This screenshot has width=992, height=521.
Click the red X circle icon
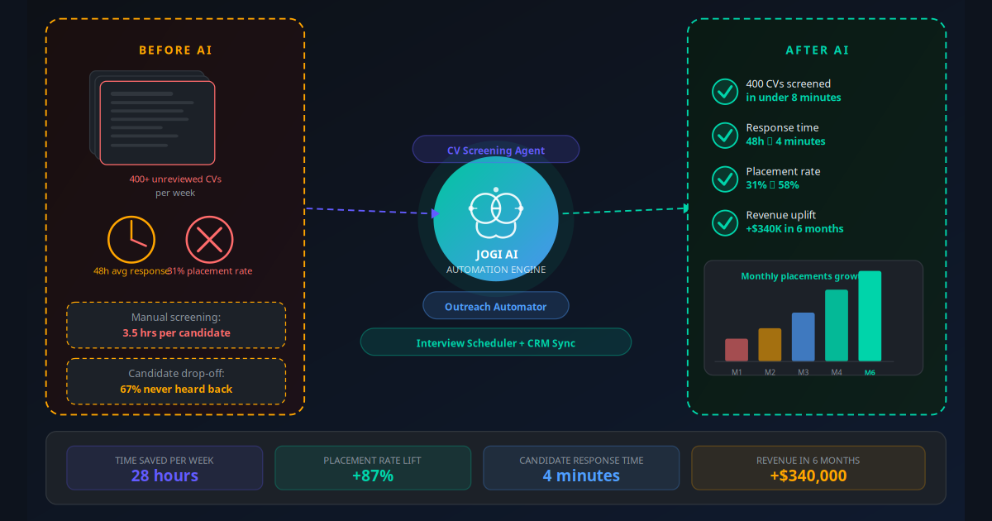[x=209, y=240]
